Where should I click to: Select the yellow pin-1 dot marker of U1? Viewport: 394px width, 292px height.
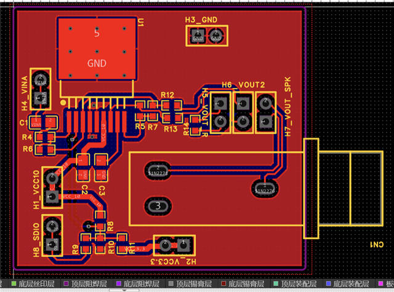(x=63, y=102)
